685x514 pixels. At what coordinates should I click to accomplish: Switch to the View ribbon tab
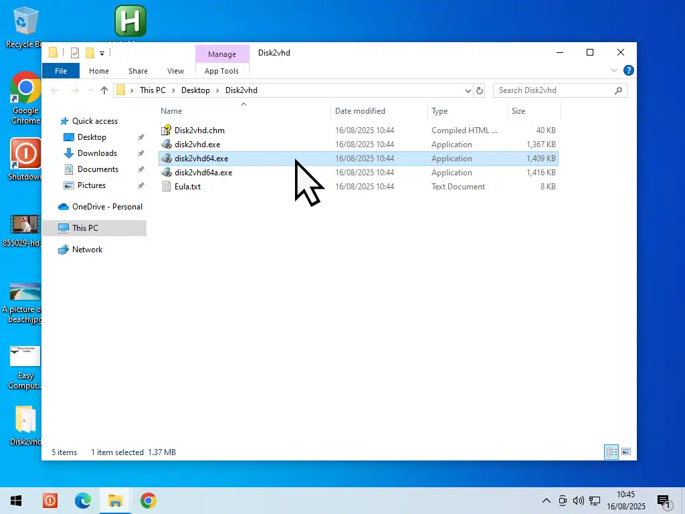(x=175, y=71)
